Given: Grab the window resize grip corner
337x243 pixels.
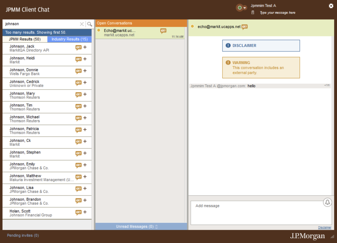Looking at the screenshot, I should click(x=332, y=236).
